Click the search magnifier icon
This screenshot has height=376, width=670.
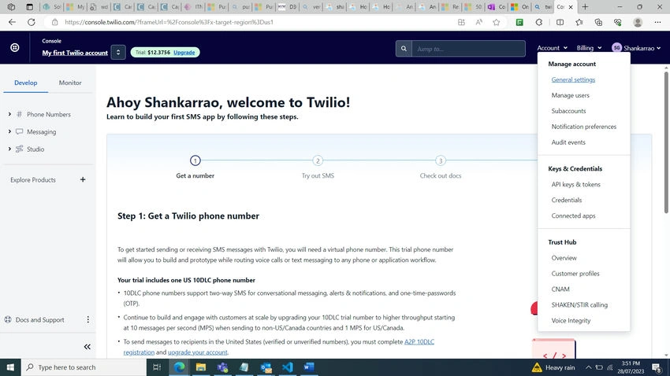coord(404,49)
